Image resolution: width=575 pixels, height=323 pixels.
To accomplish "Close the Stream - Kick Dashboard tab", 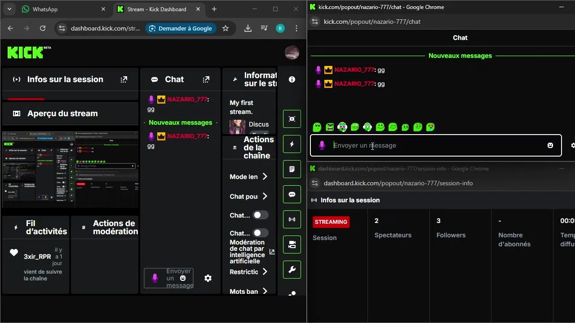I will click(198, 9).
